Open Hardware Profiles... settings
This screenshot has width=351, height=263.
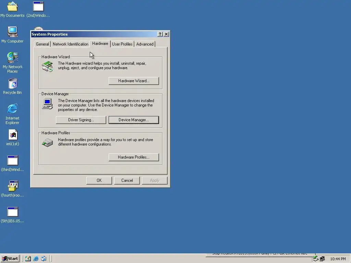pyautogui.click(x=134, y=157)
